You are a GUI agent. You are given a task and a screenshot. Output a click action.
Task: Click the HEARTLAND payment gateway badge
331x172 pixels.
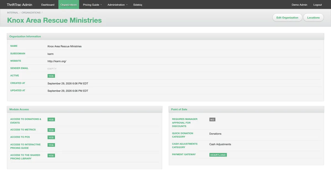[218, 155]
